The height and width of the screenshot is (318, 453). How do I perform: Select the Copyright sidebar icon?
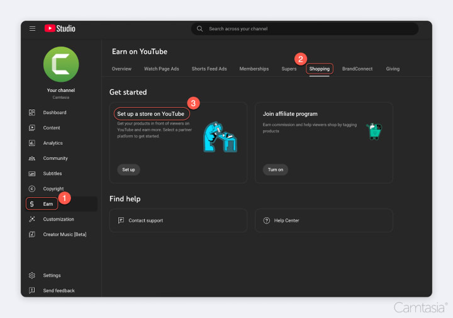(32, 189)
